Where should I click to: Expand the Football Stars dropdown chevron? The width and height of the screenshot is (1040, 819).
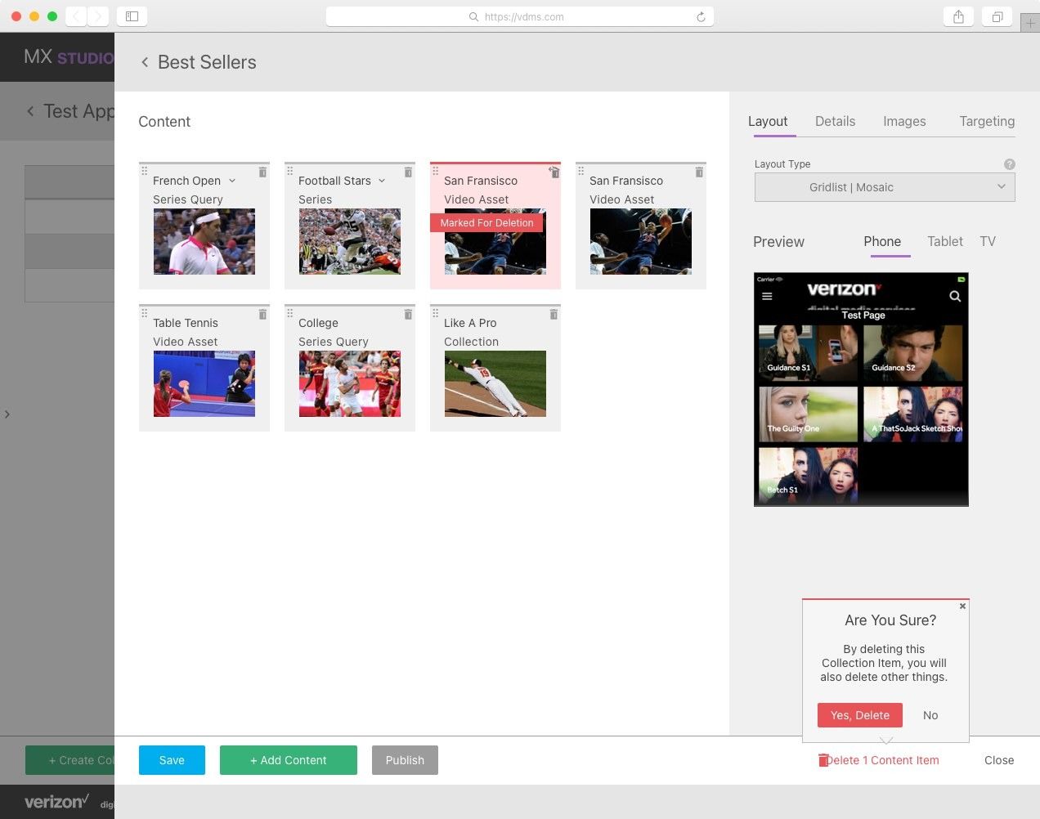[x=382, y=181]
